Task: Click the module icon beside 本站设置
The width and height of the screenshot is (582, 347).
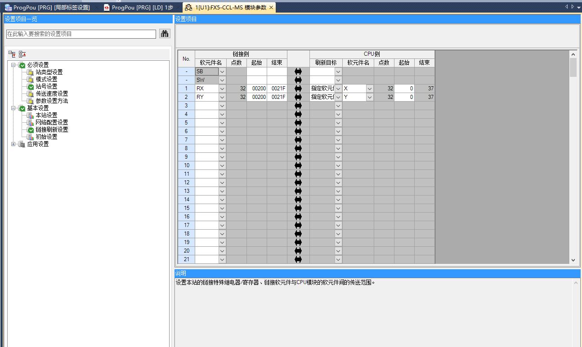Action: 31,115
